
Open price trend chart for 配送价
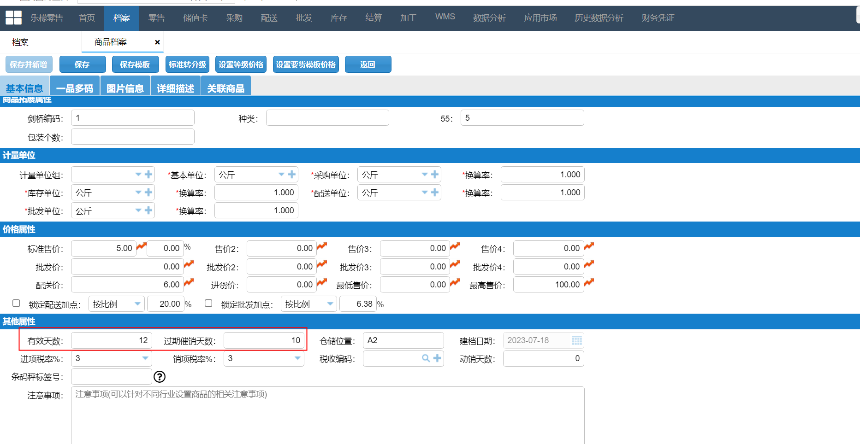(189, 282)
